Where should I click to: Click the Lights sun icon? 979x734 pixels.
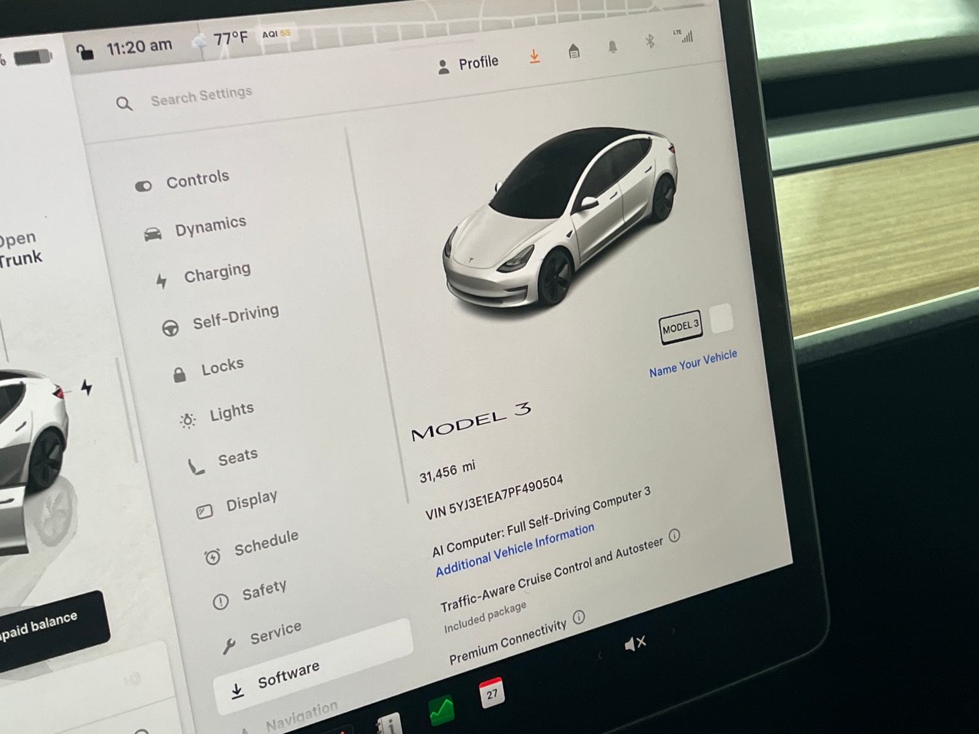coord(188,420)
